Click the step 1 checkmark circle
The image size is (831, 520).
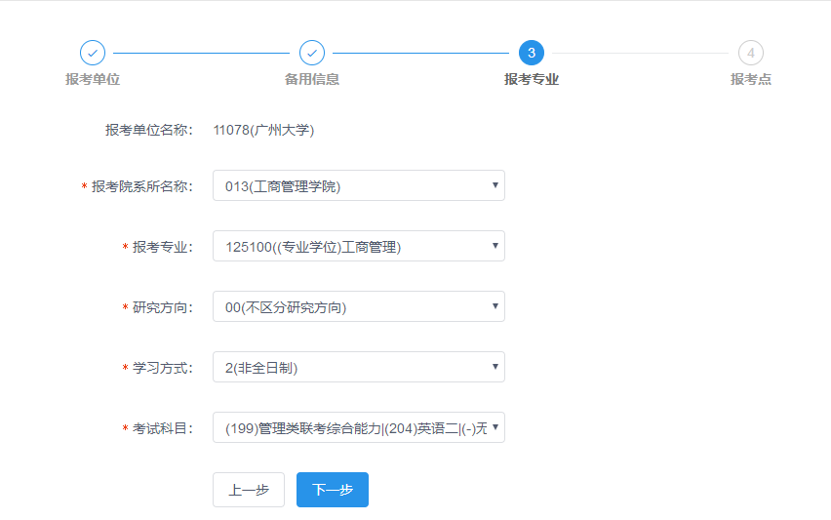click(x=93, y=53)
